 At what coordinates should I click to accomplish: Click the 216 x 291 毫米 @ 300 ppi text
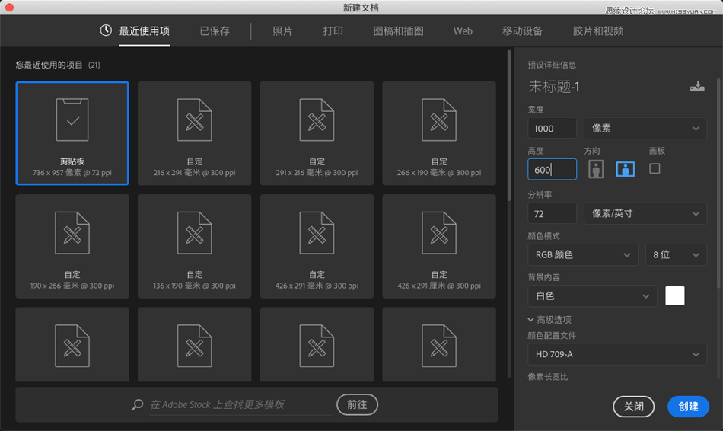[195, 173]
